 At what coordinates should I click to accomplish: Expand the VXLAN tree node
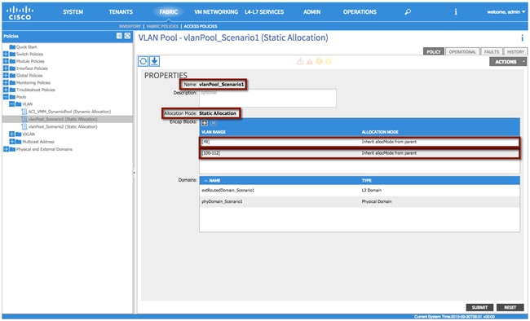tap(12, 134)
